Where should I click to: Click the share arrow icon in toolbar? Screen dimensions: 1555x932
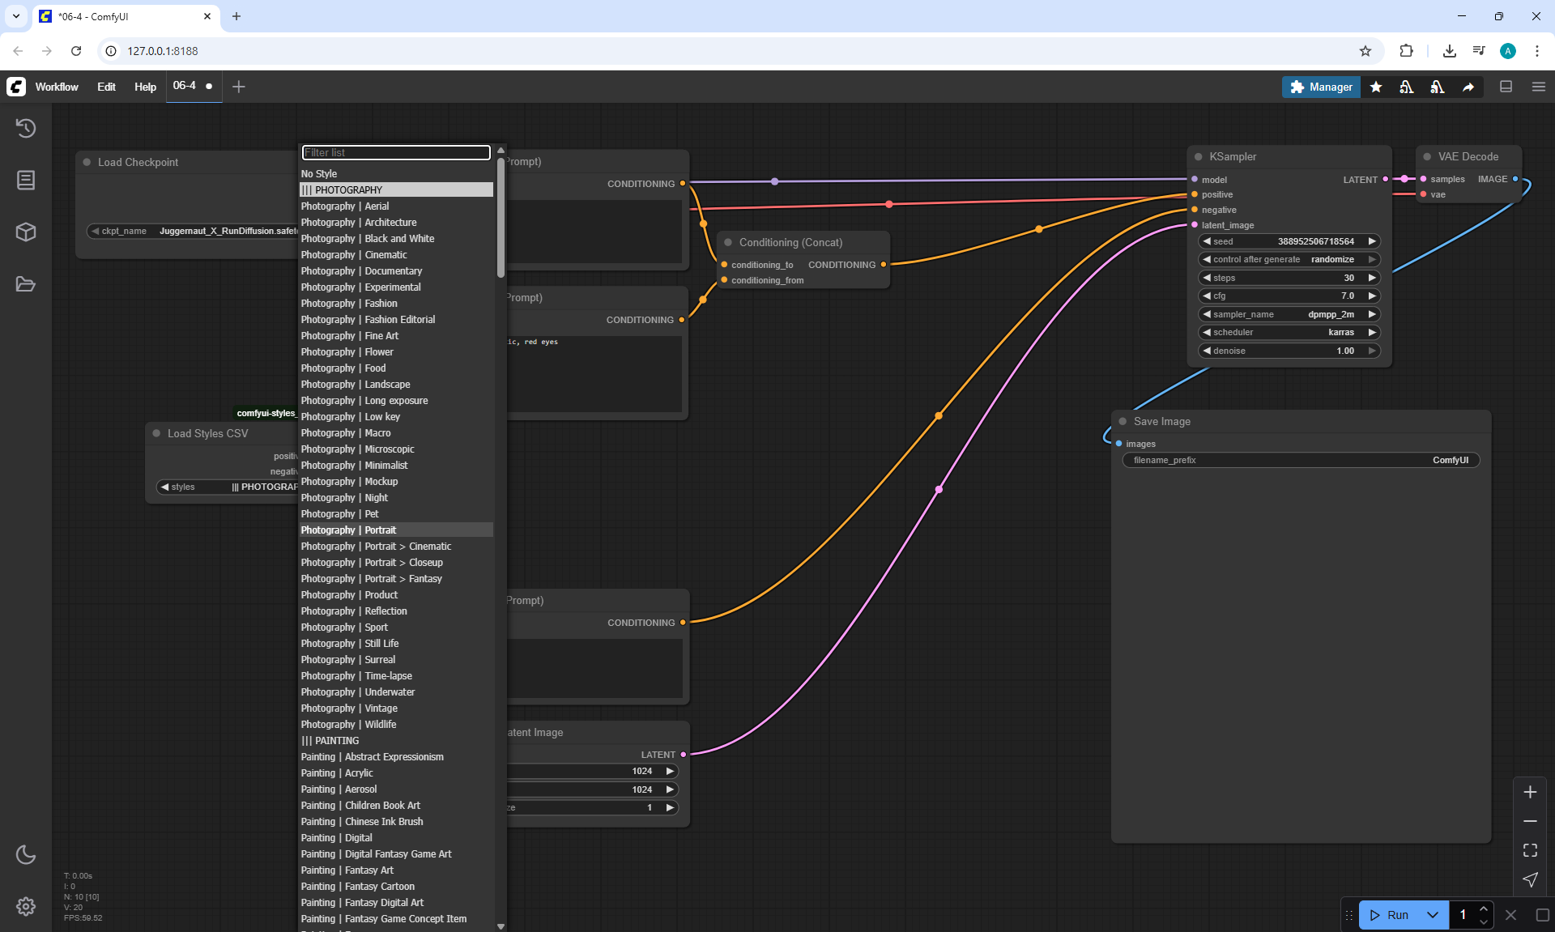pos(1468,87)
